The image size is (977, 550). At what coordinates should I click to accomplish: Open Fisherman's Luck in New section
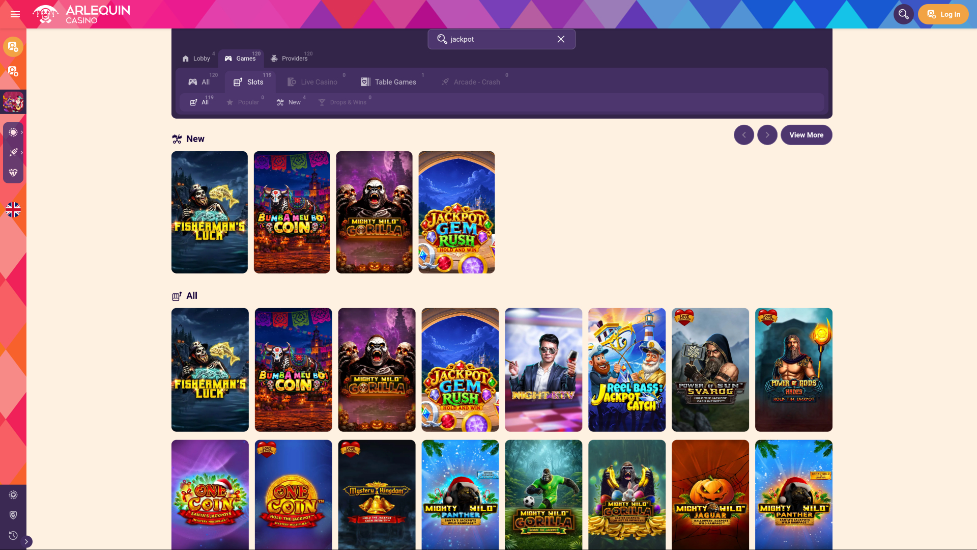tap(210, 212)
